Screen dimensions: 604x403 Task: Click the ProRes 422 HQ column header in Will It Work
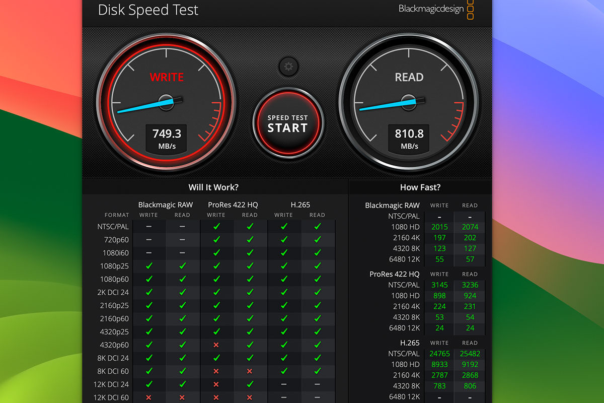(x=233, y=205)
